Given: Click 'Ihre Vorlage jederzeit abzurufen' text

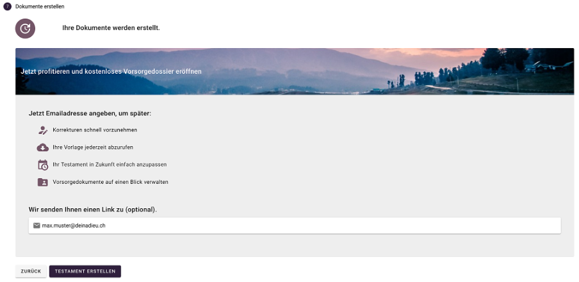Looking at the screenshot, I should tap(93, 147).
